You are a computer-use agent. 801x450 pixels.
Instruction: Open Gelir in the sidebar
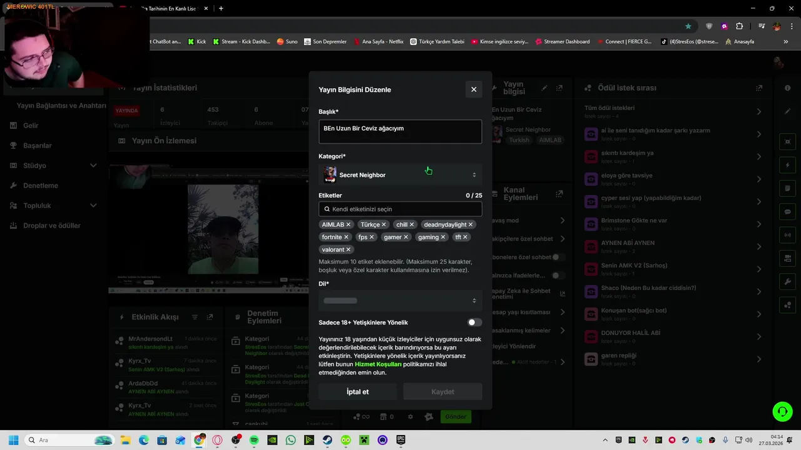pyautogui.click(x=31, y=126)
